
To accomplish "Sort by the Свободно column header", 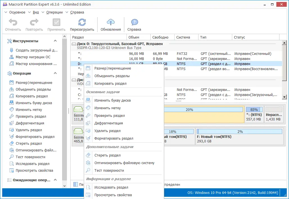I will 160,37.
